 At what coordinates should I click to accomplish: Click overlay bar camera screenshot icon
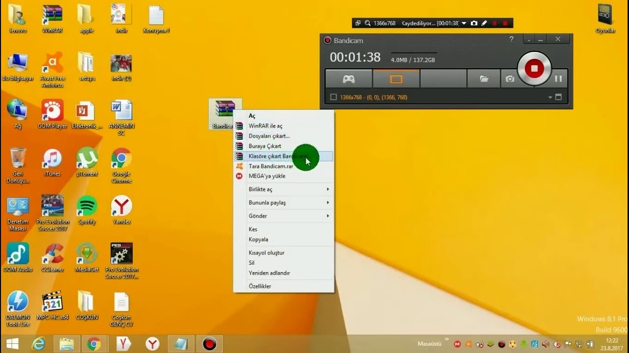(474, 23)
